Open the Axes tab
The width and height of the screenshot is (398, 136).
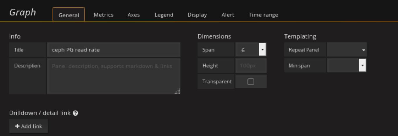point(134,15)
